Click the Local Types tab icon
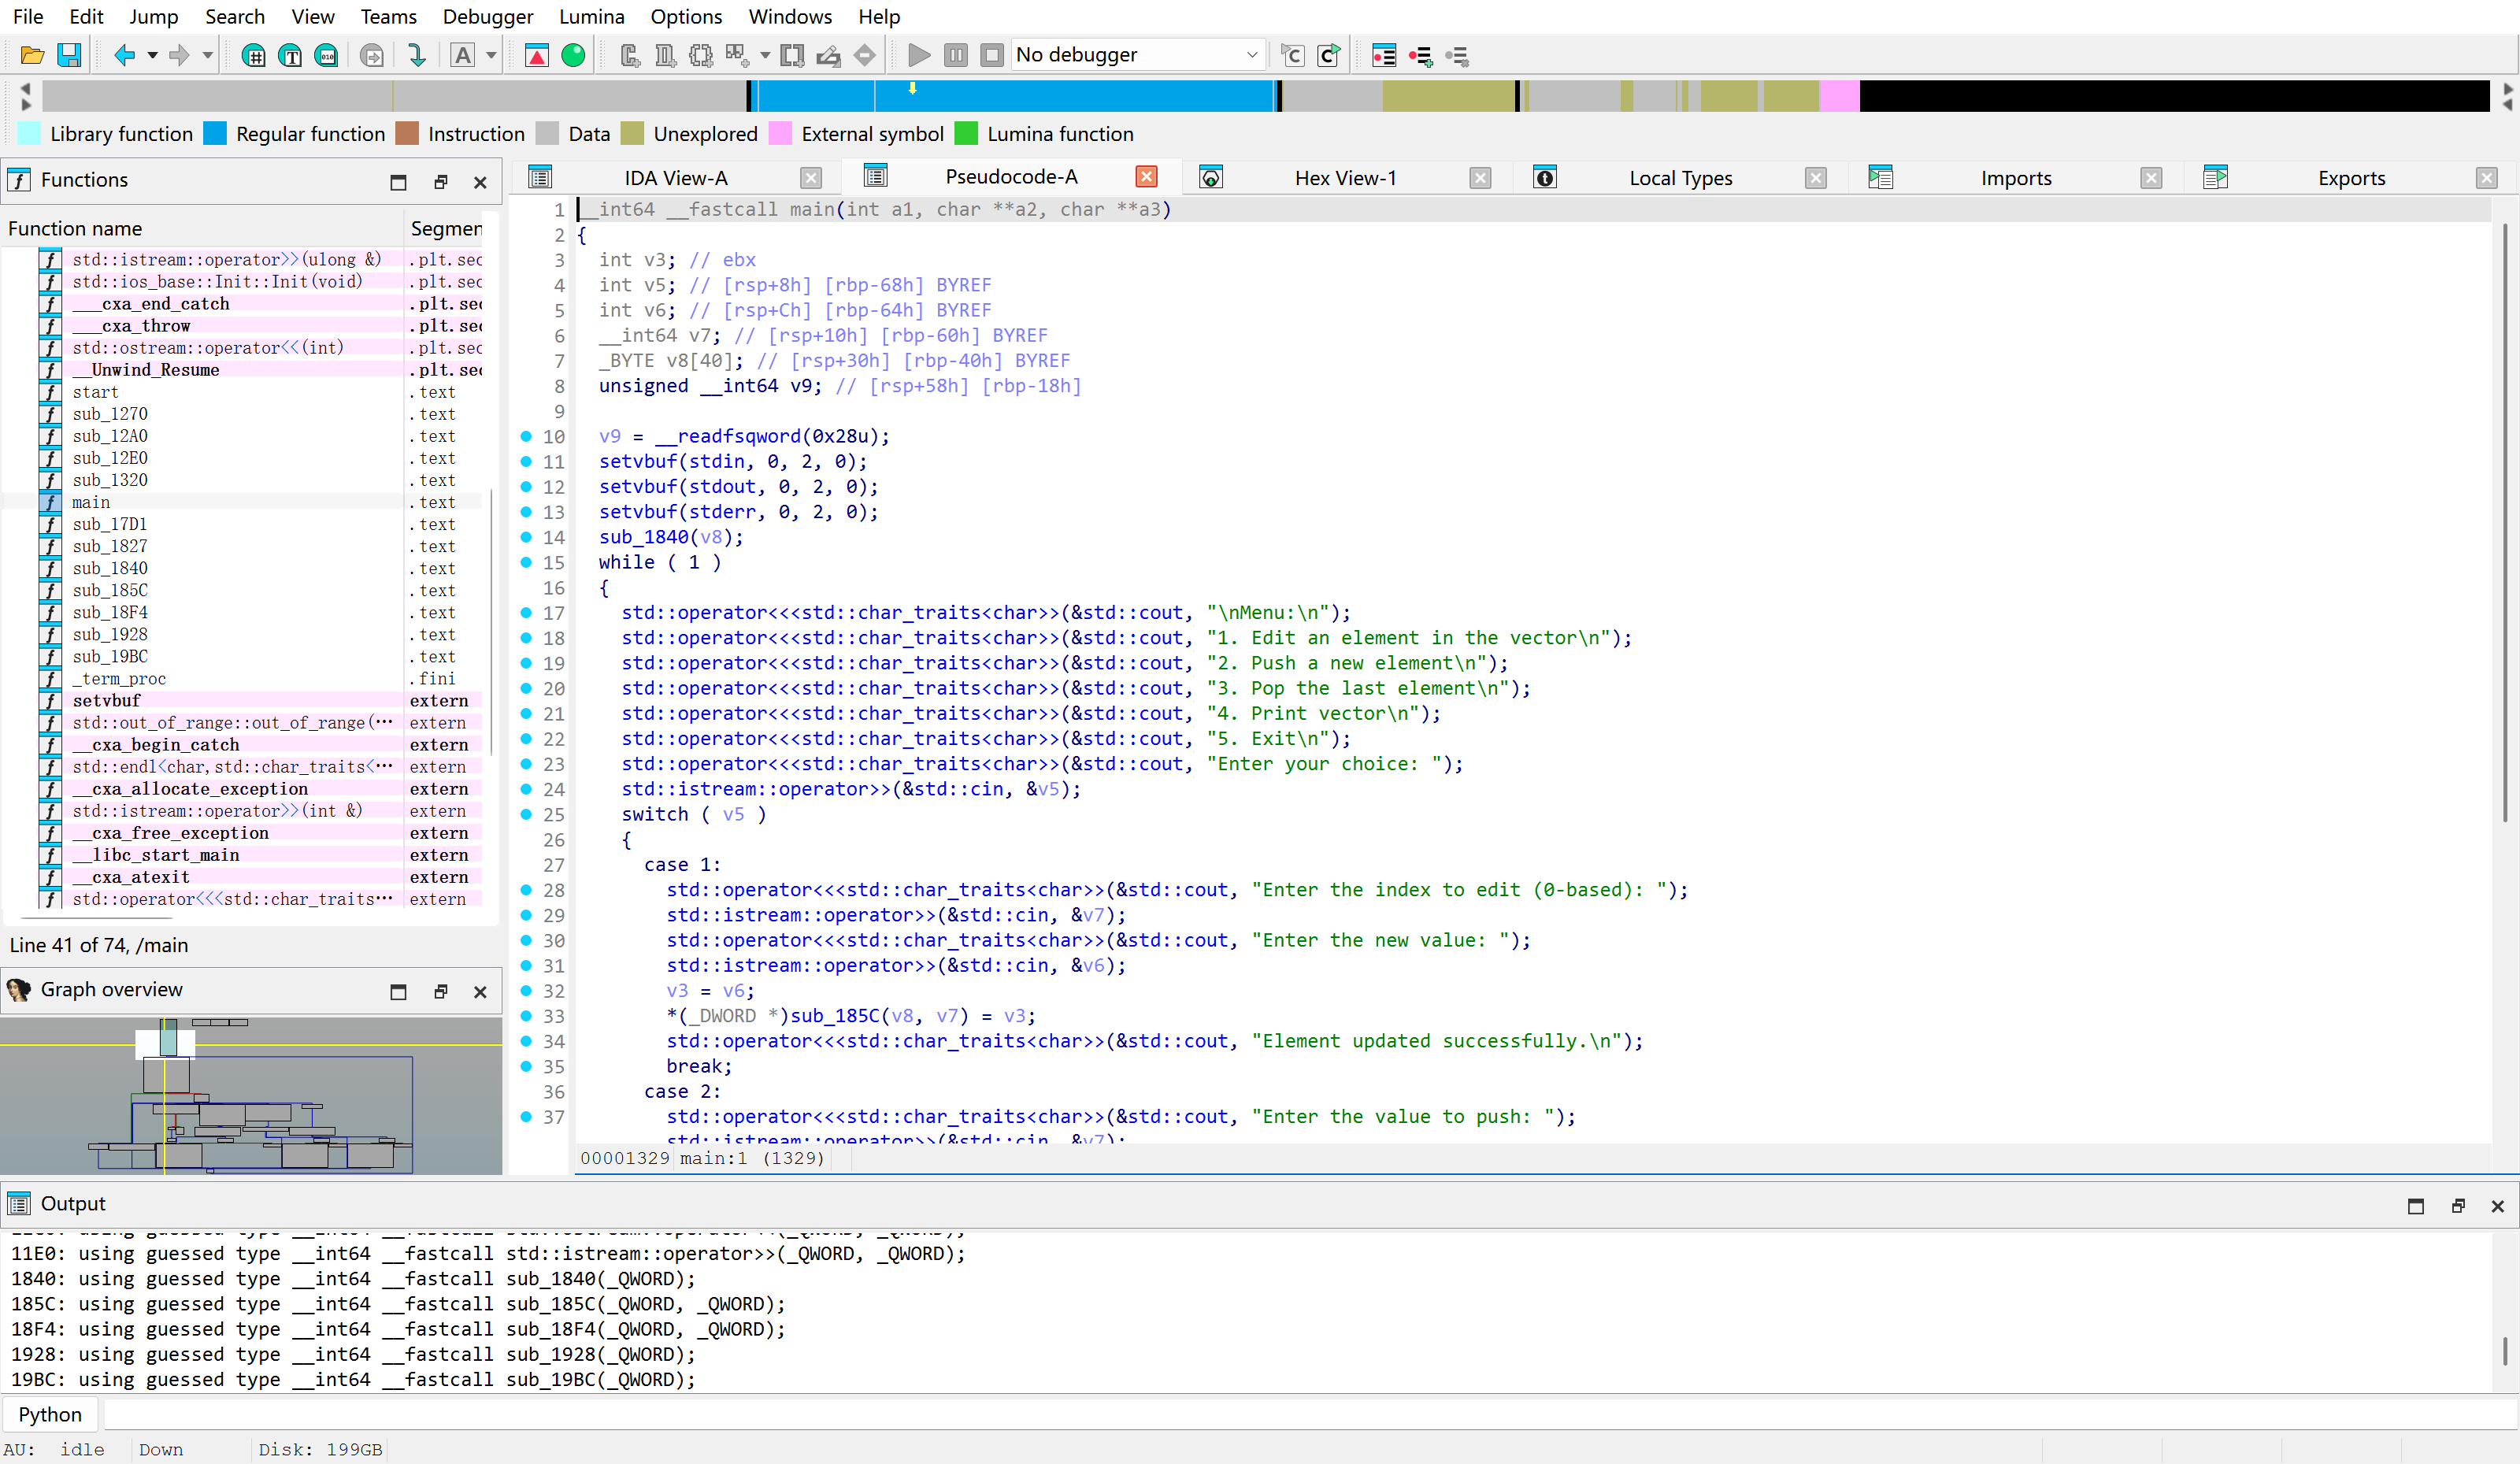 1545,178
